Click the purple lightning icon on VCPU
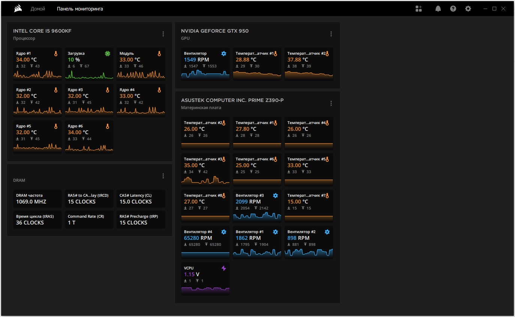The height and width of the screenshot is (317, 515). 224,268
